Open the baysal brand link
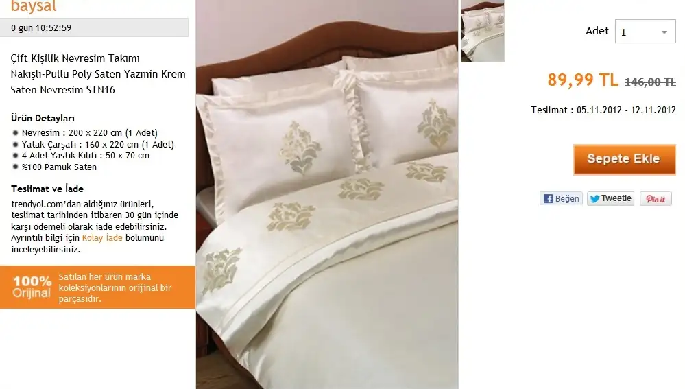The width and height of the screenshot is (685, 389). 34,7
